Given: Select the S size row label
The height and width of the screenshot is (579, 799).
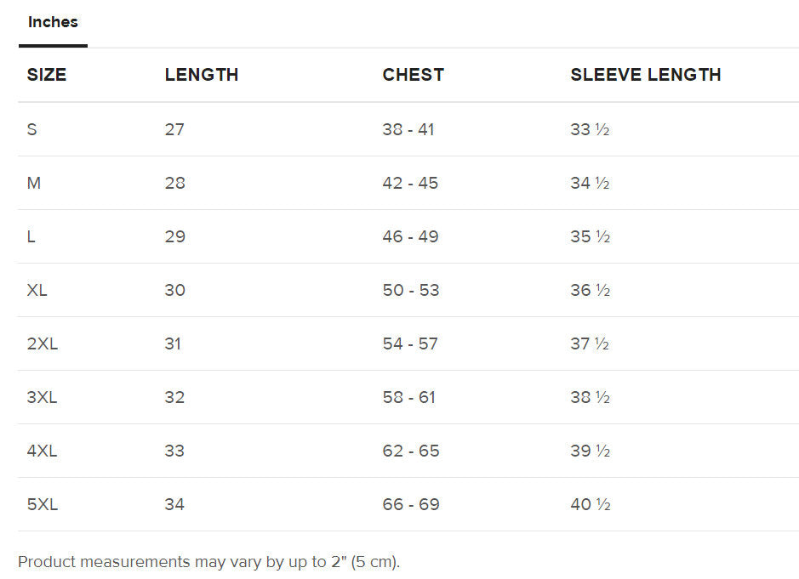Looking at the screenshot, I should [32, 130].
